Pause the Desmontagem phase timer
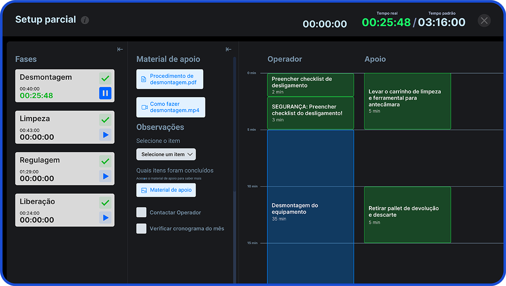The height and width of the screenshot is (286, 506). 105,93
